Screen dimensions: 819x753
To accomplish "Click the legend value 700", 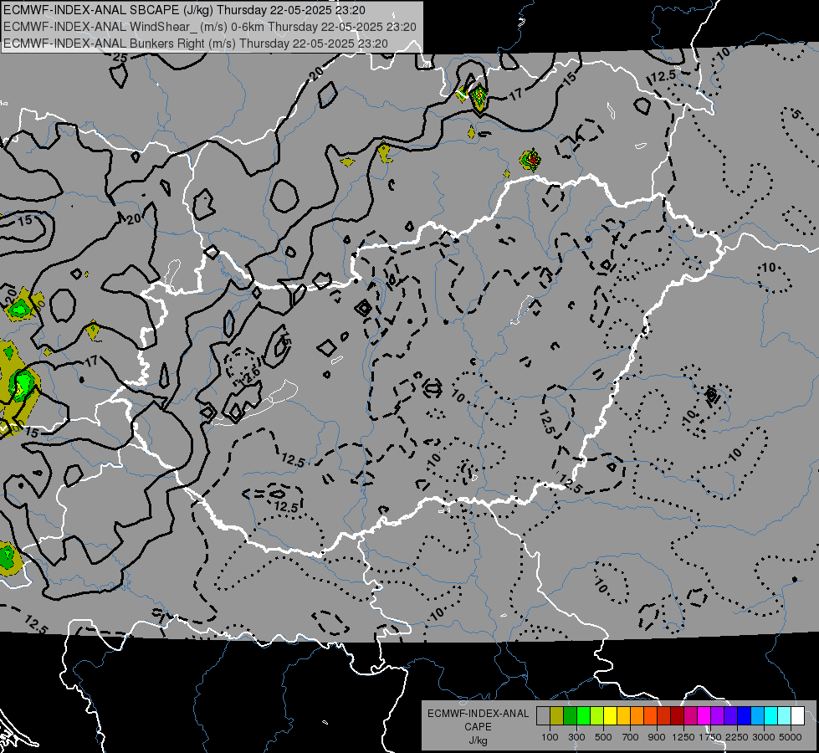I will click(x=630, y=737).
